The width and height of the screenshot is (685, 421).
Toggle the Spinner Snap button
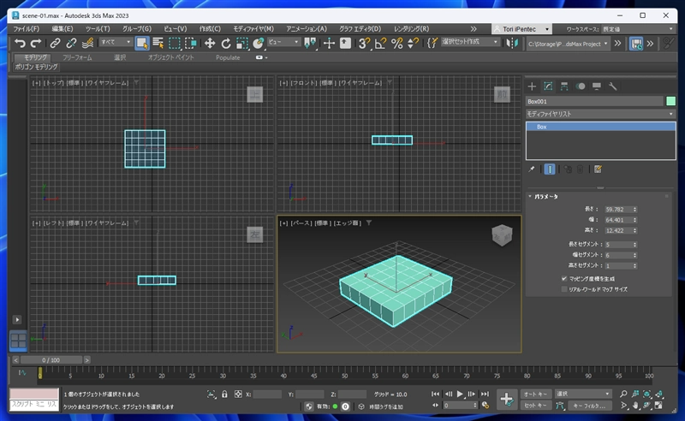tap(413, 43)
